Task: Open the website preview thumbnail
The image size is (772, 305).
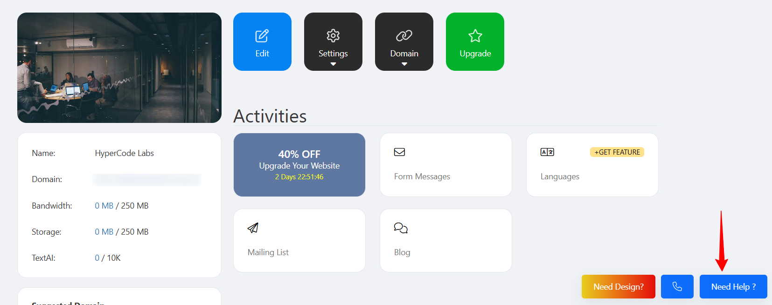Action: [x=119, y=68]
